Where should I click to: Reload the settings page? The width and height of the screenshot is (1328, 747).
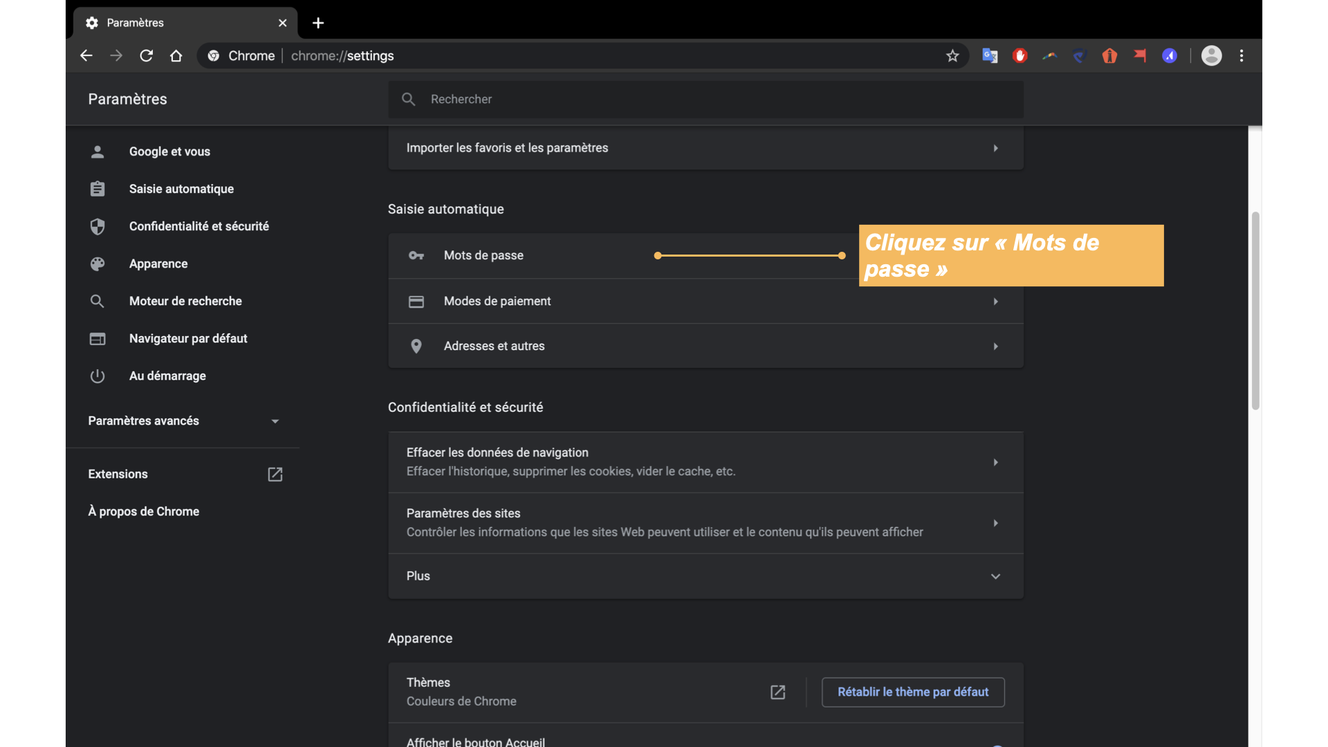coord(146,56)
